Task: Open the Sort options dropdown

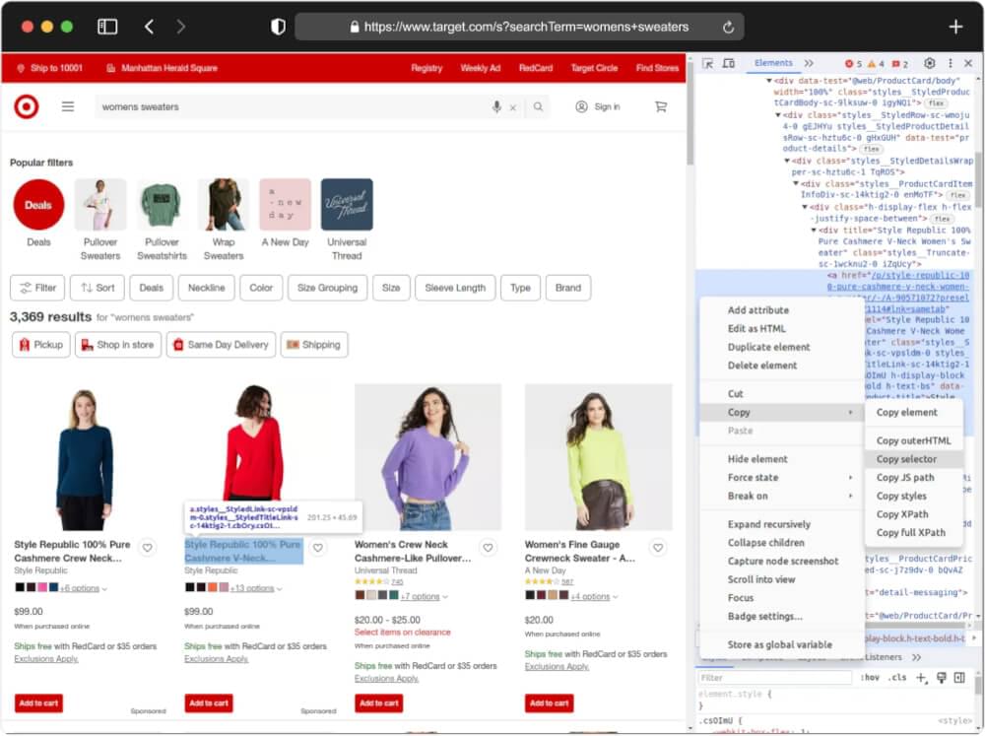Action: click(97, 288)
